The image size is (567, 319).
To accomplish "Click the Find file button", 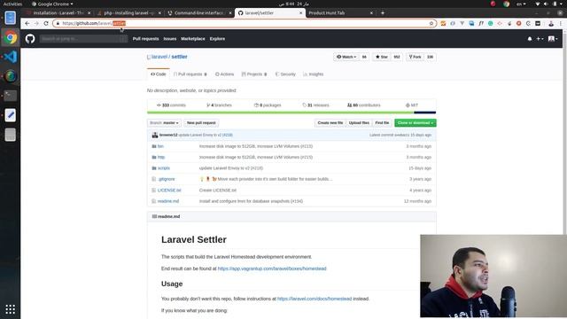I will 382,122.
